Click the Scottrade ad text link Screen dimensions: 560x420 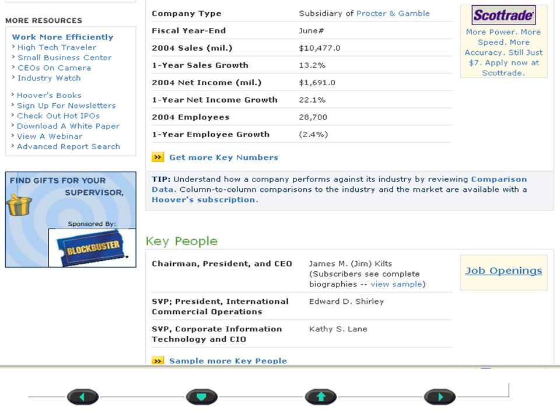click(503, 52)
